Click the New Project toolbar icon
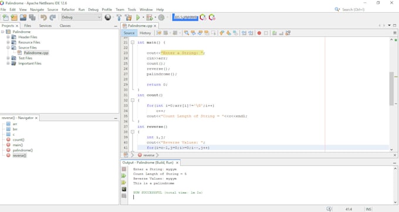 tap(14, 17)
